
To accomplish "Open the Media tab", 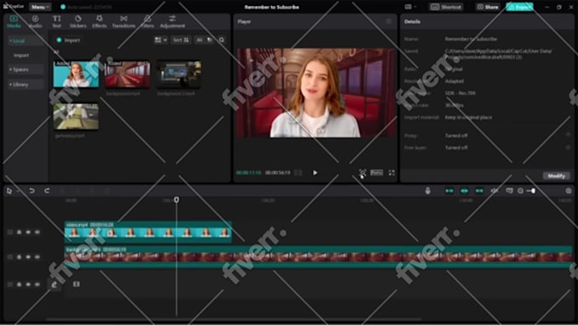I will point(14,21).
